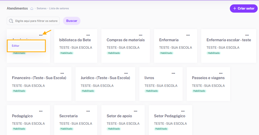Click Habilitado badge on Secretaria card
The image size is (259, 135).
(66, 129)
